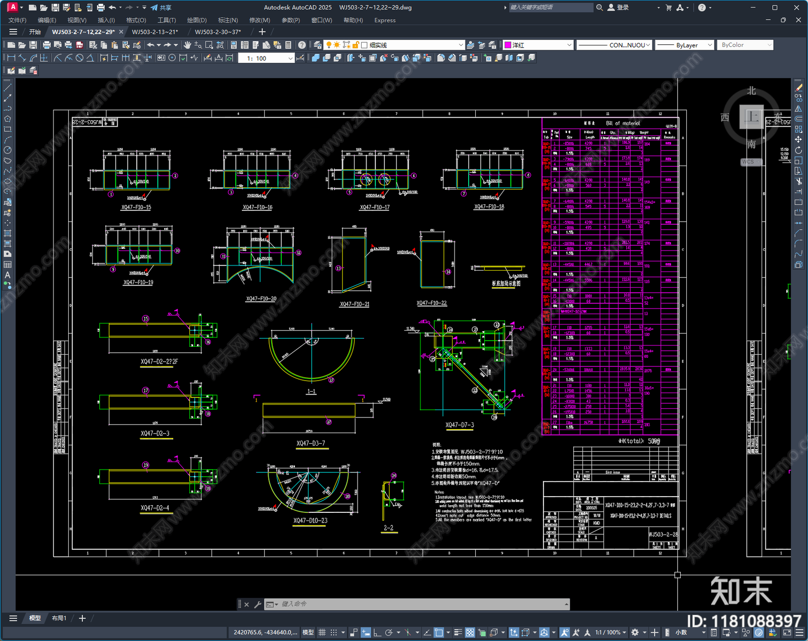Click the Erase tool in modify toolbar
808x641 pixels.
(798, 88)
